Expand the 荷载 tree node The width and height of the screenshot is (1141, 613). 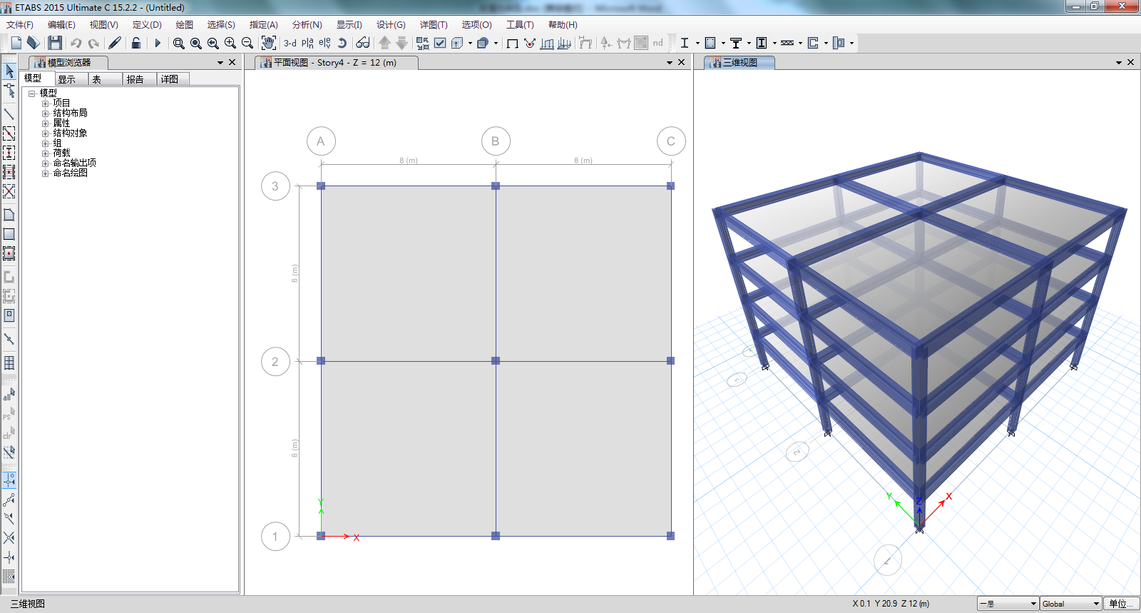tap(45, 153)
